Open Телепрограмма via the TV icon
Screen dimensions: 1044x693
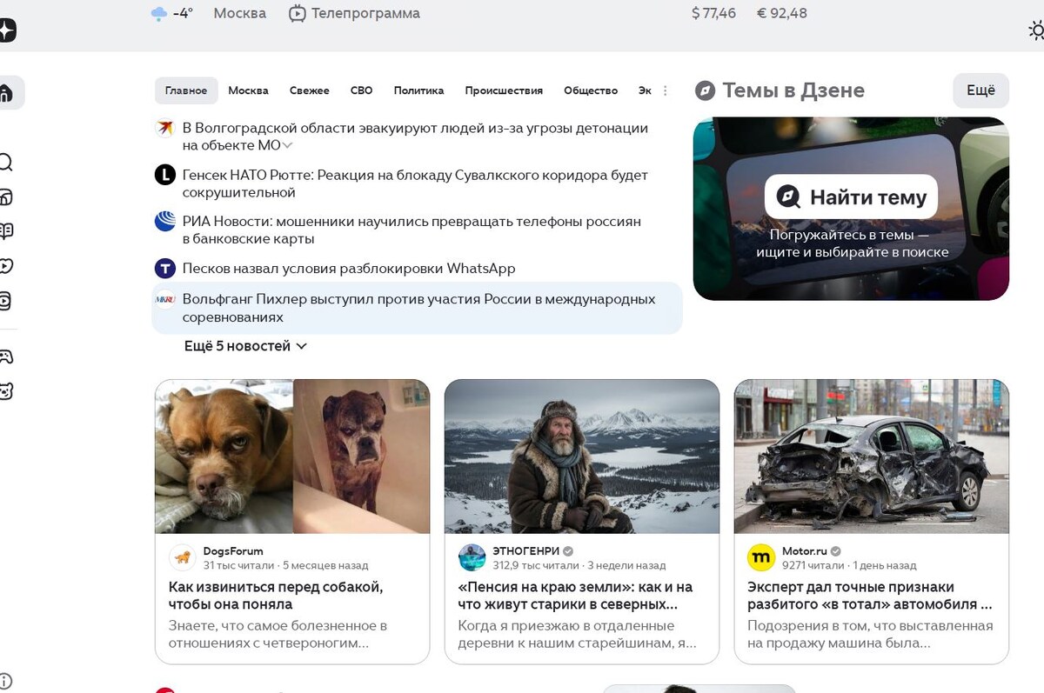click(x=297, y=13)
